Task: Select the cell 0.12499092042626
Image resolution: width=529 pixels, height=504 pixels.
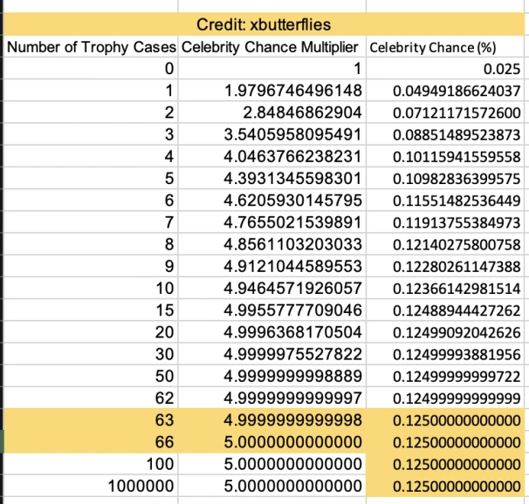Action: tap(445, 332)
